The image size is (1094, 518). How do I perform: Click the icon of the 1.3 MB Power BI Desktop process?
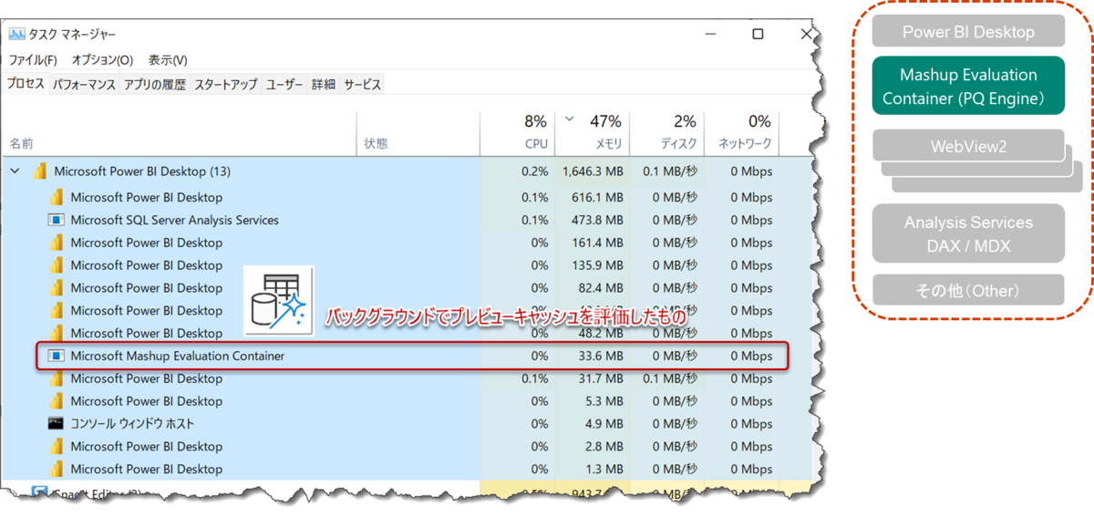click(56, 469)
